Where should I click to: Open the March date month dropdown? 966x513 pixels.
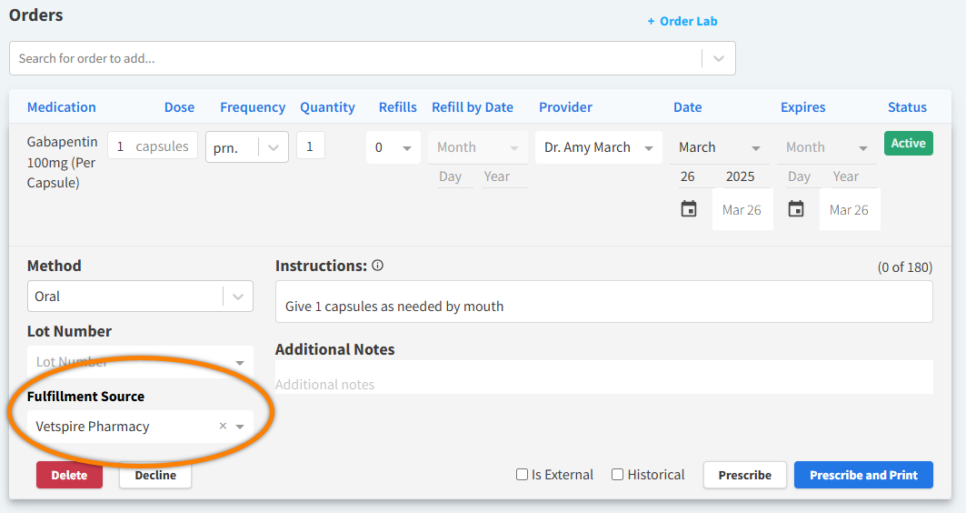[x=755, y=147]
